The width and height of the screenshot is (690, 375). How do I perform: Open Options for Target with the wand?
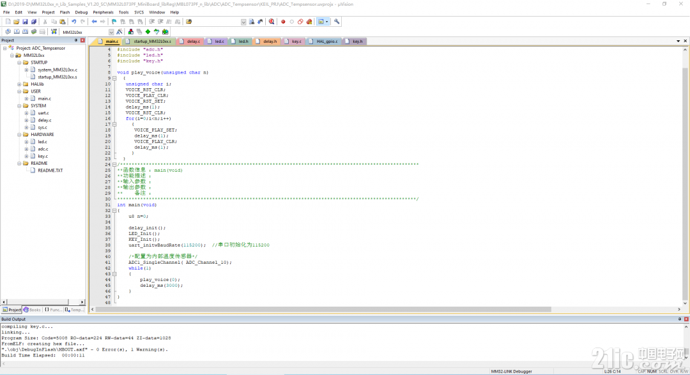point(119,32)
